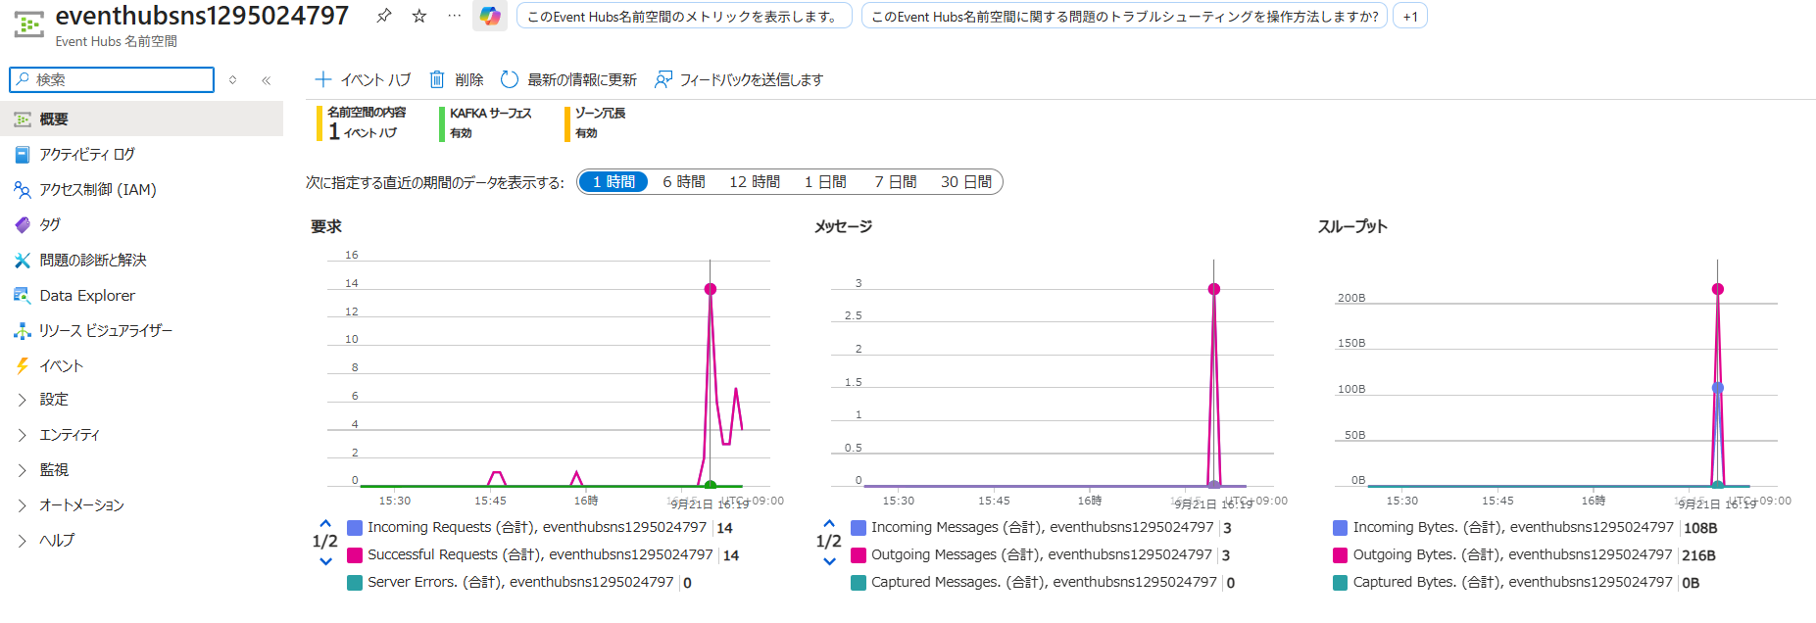Click Incoming Bytes legend color swatch
1816x623 pixels.
click(x=1340, y=528)
